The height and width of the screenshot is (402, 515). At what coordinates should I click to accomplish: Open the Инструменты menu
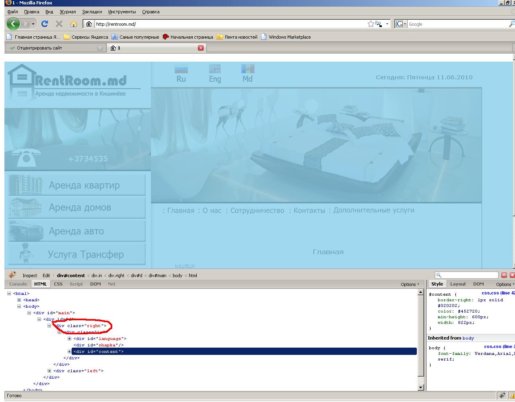pyautogui.click(x=122, y=12)
